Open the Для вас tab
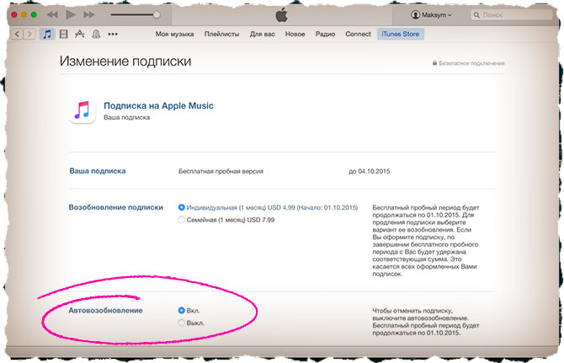Image resolution: width=564 pixels, height=363 pixels. [x=262, y=35]
